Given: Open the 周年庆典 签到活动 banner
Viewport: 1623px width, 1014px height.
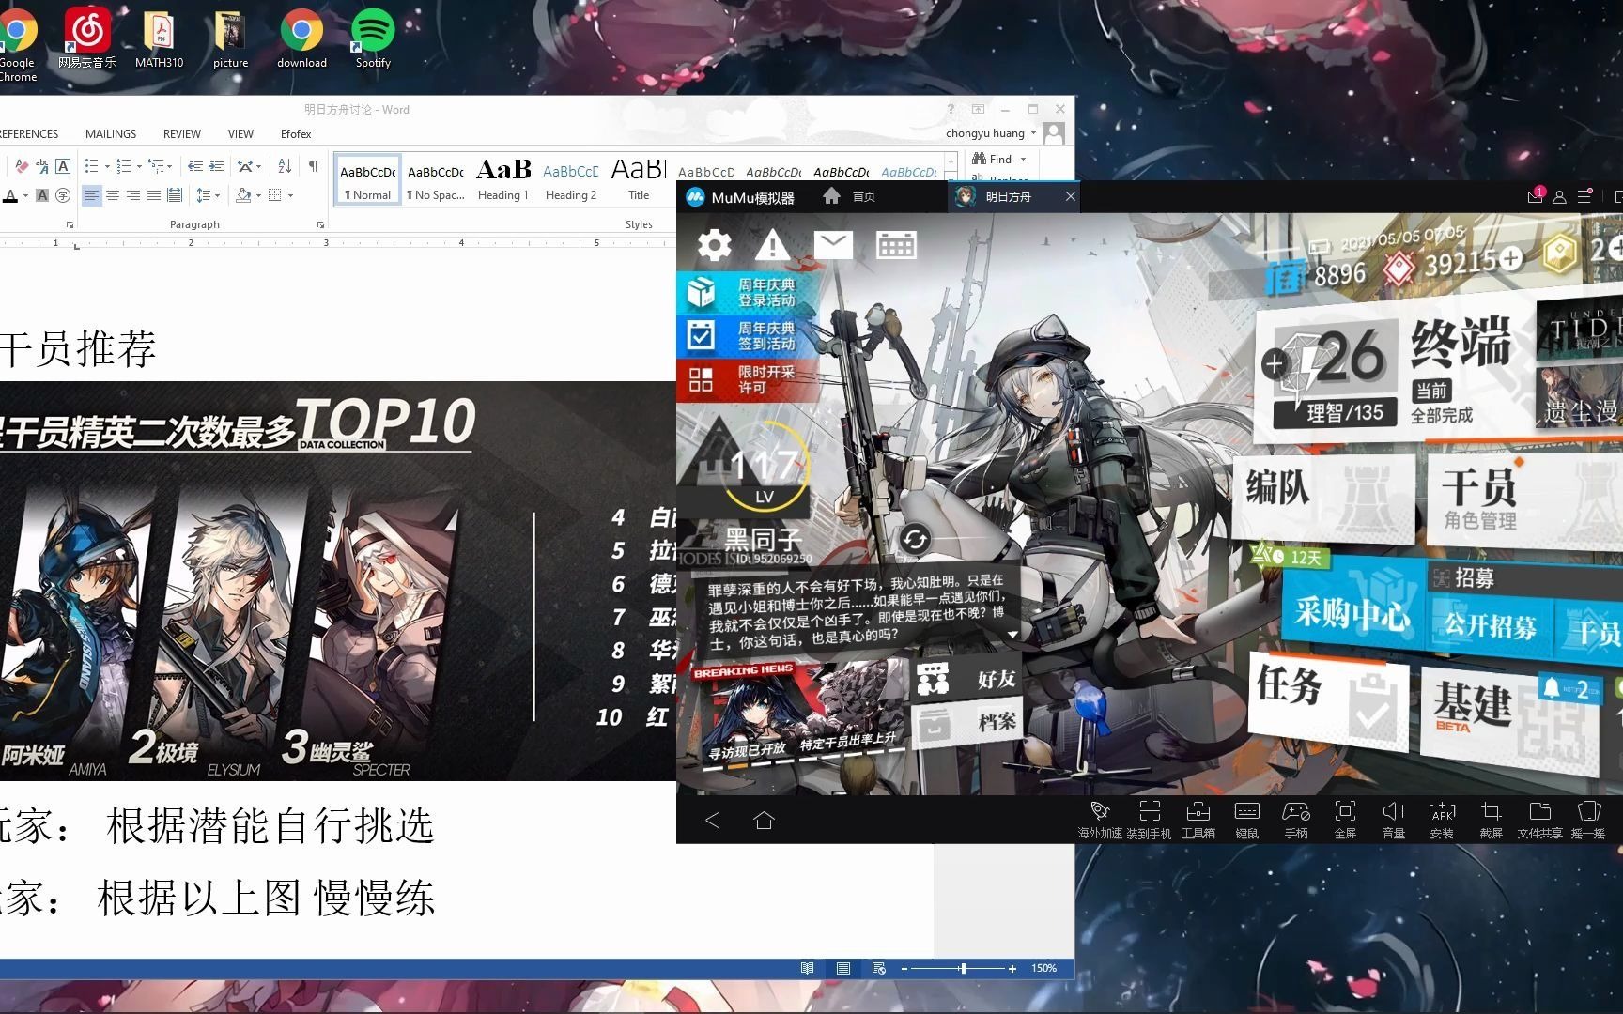Looking at the screenshot, I should [748, 335].
